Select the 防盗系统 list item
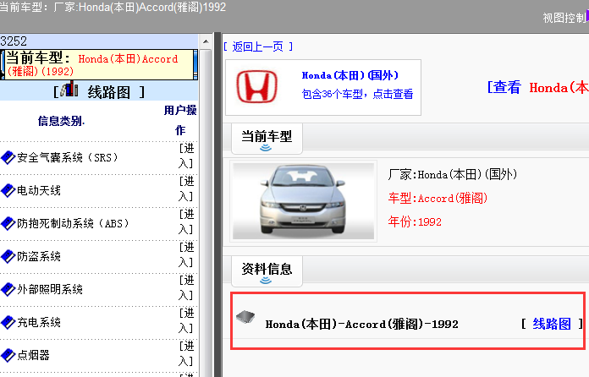589x377 pixels. tap(39, 257)
